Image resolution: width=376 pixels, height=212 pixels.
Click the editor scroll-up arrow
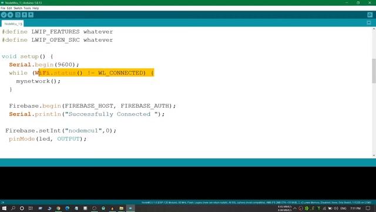[374, 29]
